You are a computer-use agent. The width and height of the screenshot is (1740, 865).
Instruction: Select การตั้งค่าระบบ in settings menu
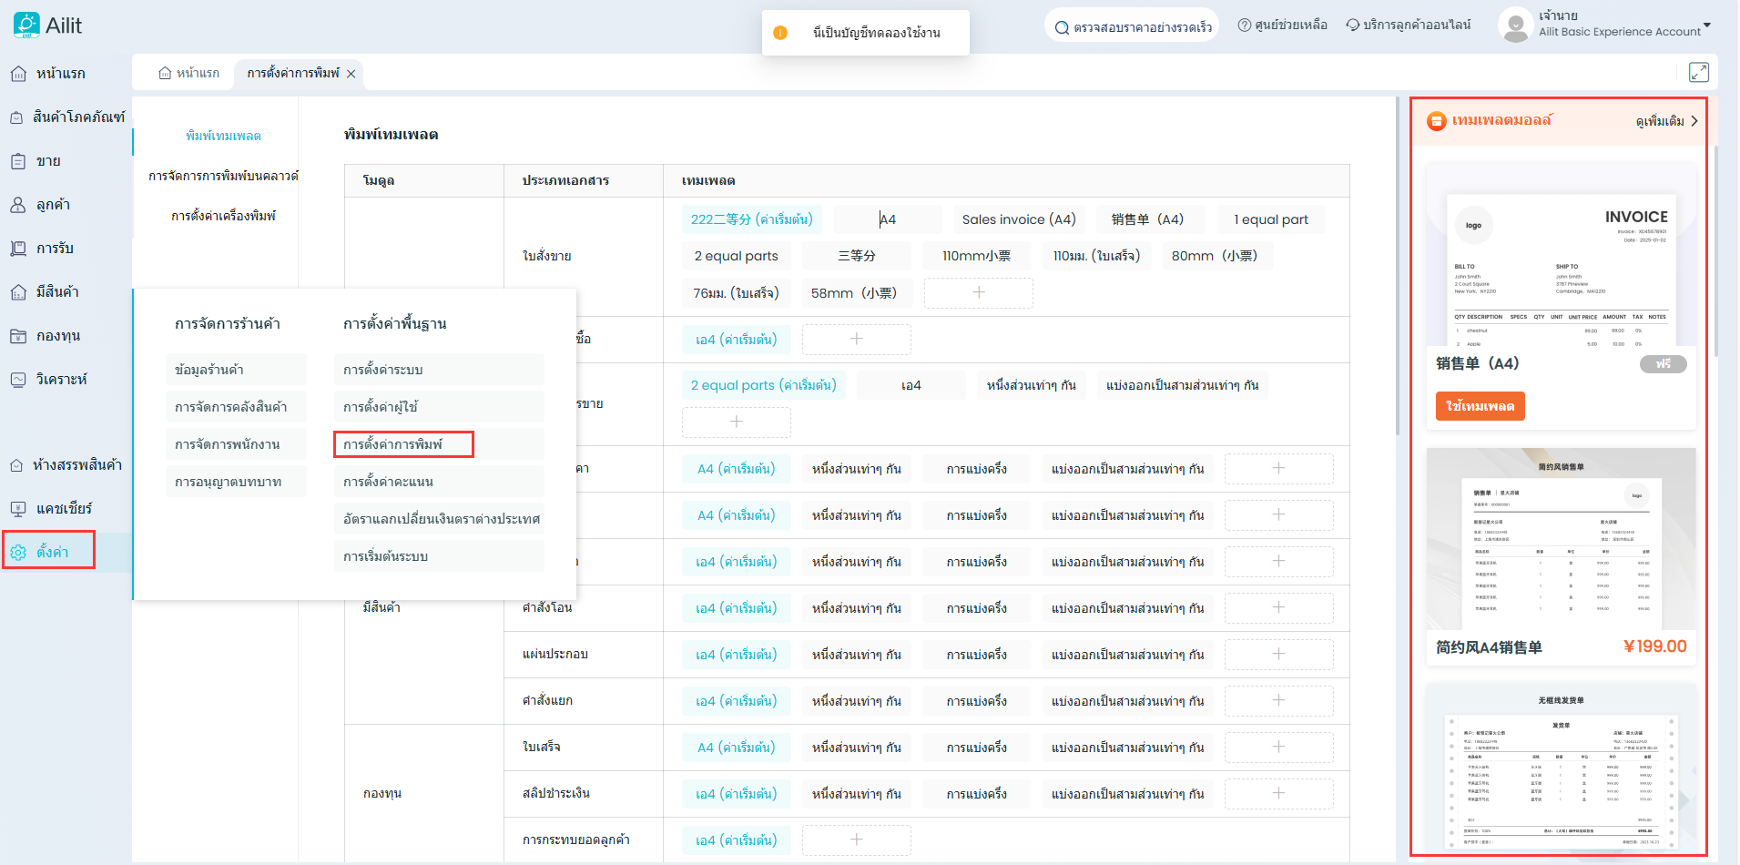383,370
